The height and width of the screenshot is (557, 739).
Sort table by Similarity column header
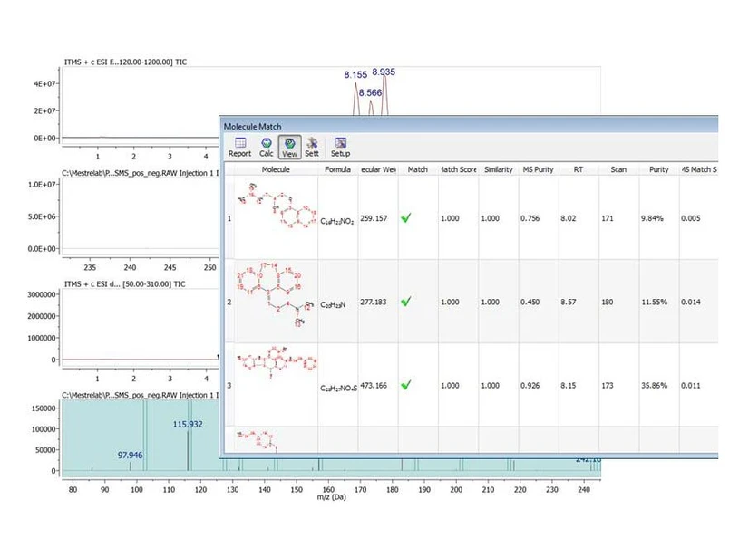tap(498, 169)
